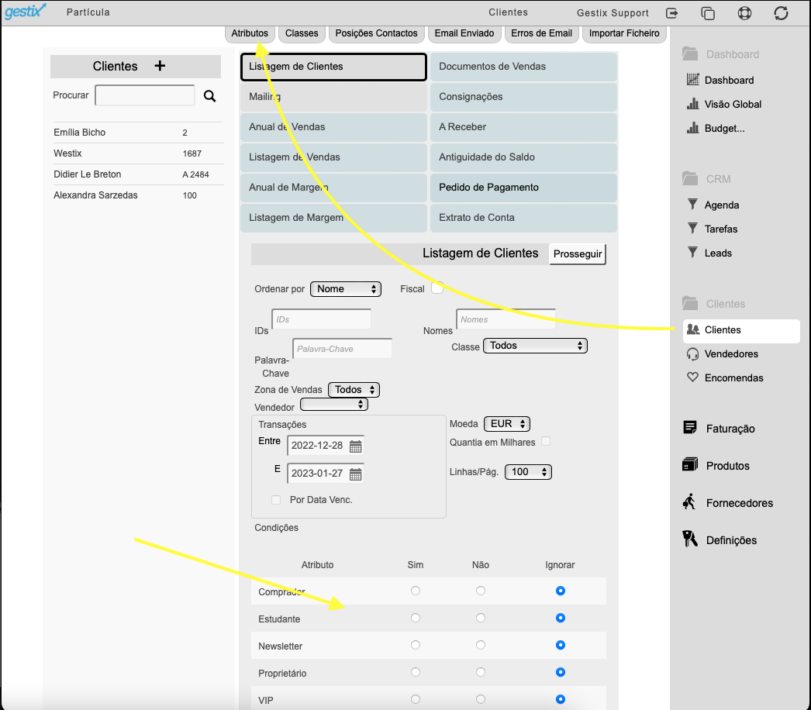
Task: Switch to the Posições Contactos tab
Action: pos(376,33)
